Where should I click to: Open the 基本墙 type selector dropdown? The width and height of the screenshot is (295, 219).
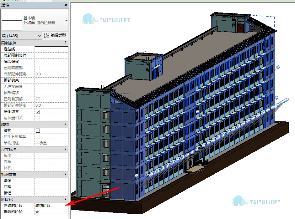(x=67, y=20)
